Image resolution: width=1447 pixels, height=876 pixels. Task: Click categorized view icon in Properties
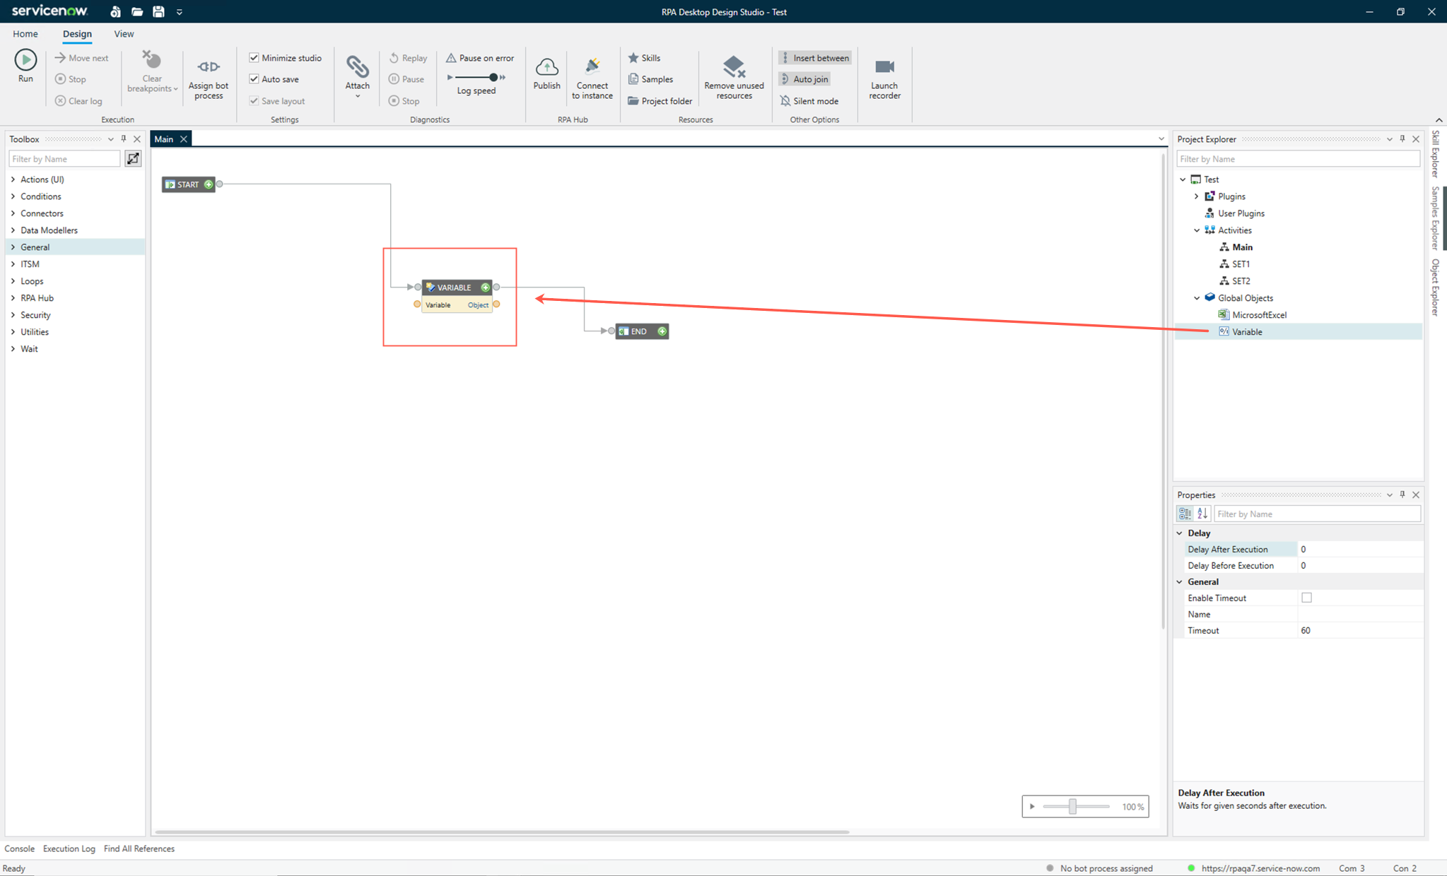coord(1185,514)
